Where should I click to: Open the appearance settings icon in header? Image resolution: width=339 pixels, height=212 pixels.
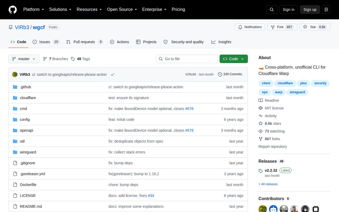coord(326,10)
